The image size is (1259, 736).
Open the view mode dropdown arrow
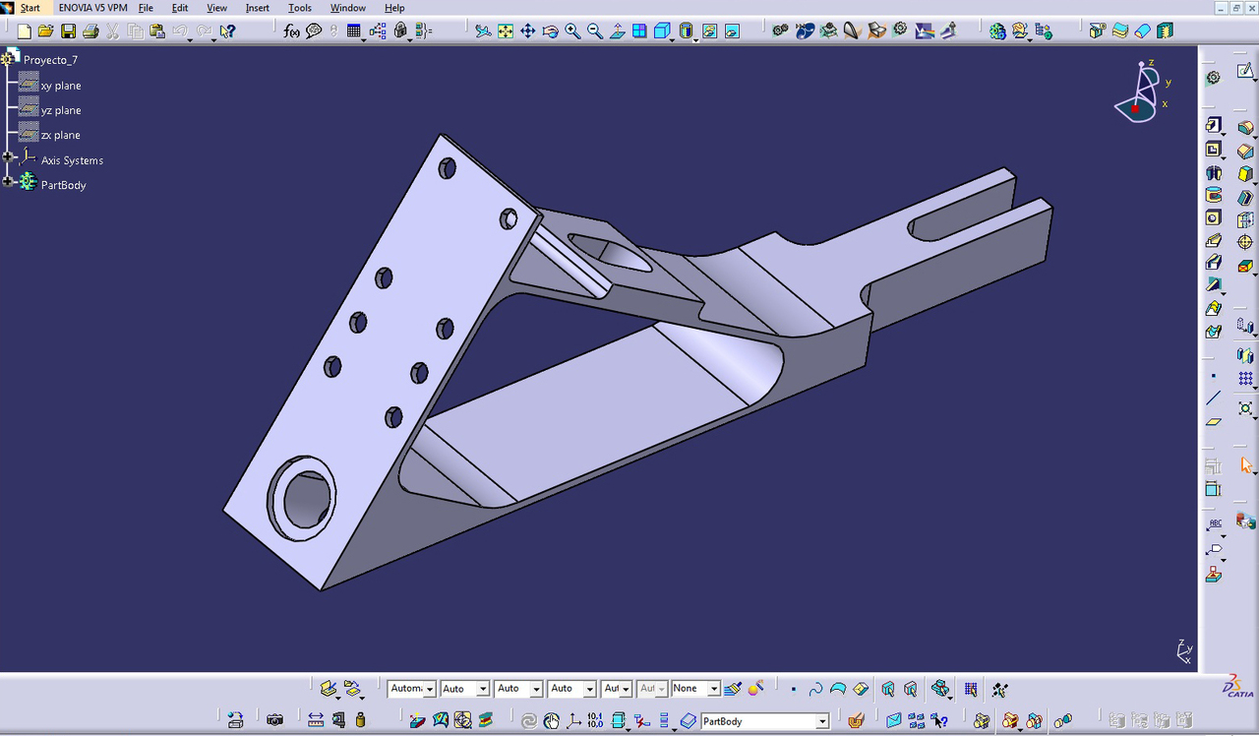pos(697,38)
